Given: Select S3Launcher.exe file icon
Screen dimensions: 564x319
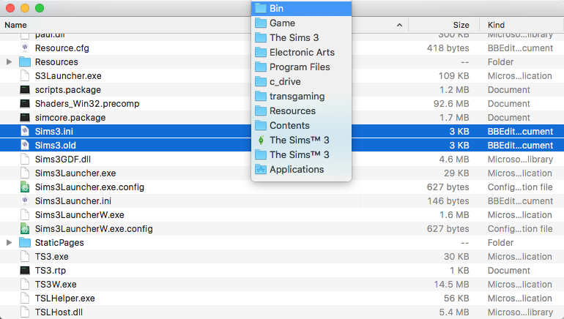Looking at the screenshot, I should click(x=25, y=76).
